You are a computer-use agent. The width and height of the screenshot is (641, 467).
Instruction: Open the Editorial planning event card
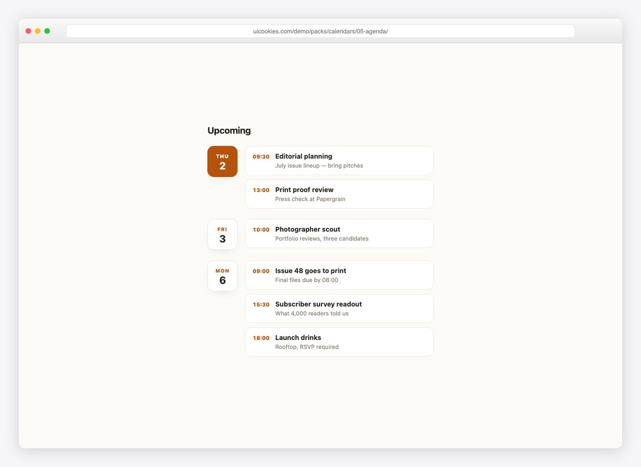[339, 161]
